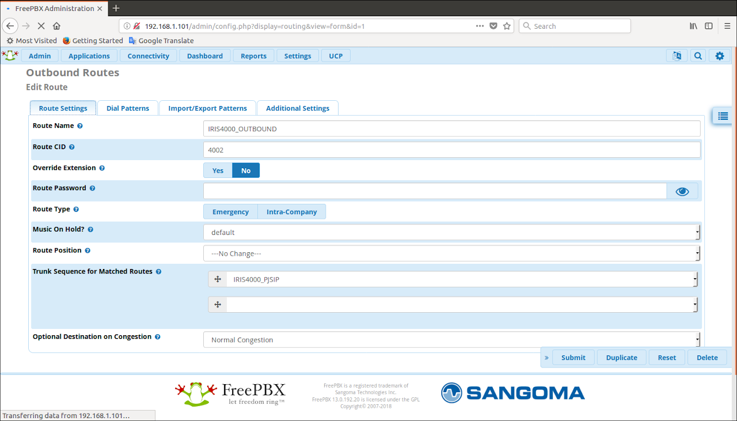
Task: Click help icon beside Route Password
Action: (x=92, y=188)
